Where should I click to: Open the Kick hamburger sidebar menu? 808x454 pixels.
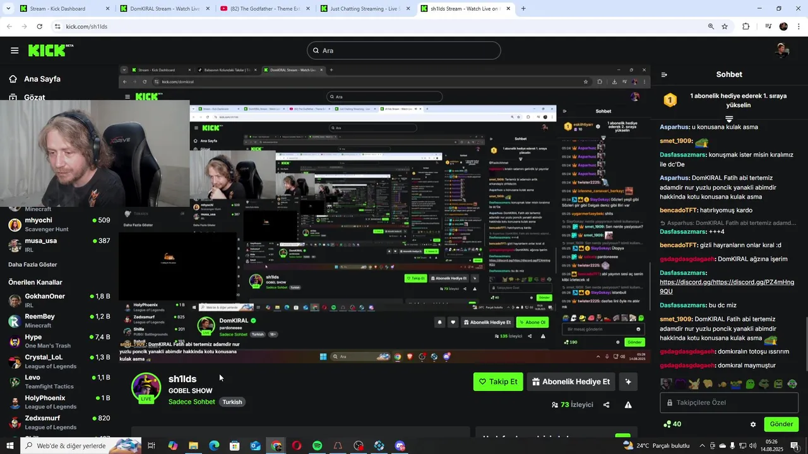tap(15, 50)
